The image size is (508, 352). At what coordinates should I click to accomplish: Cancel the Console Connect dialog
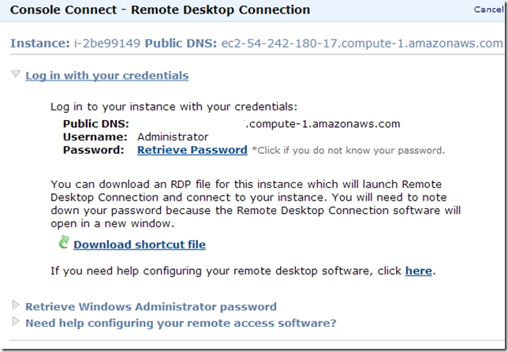pyautogui.click(x=487, y=9)
